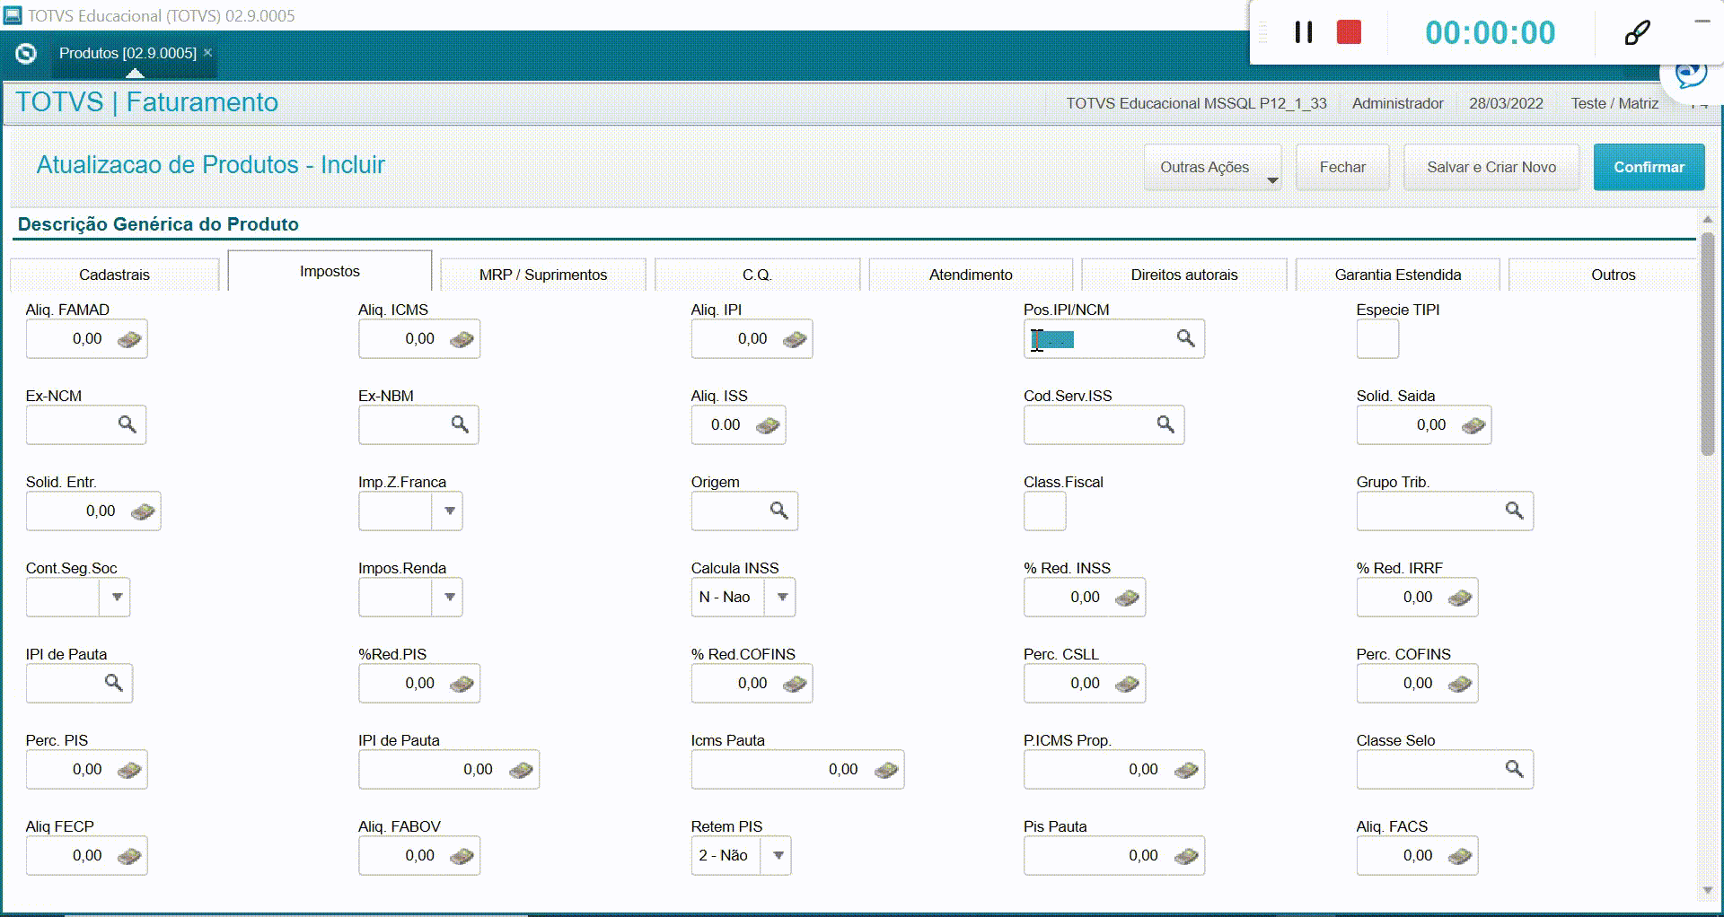Screen dimensions: 1724x917
Task: Open calculator icon in Perc. CSLL field
Action: 1127,685
